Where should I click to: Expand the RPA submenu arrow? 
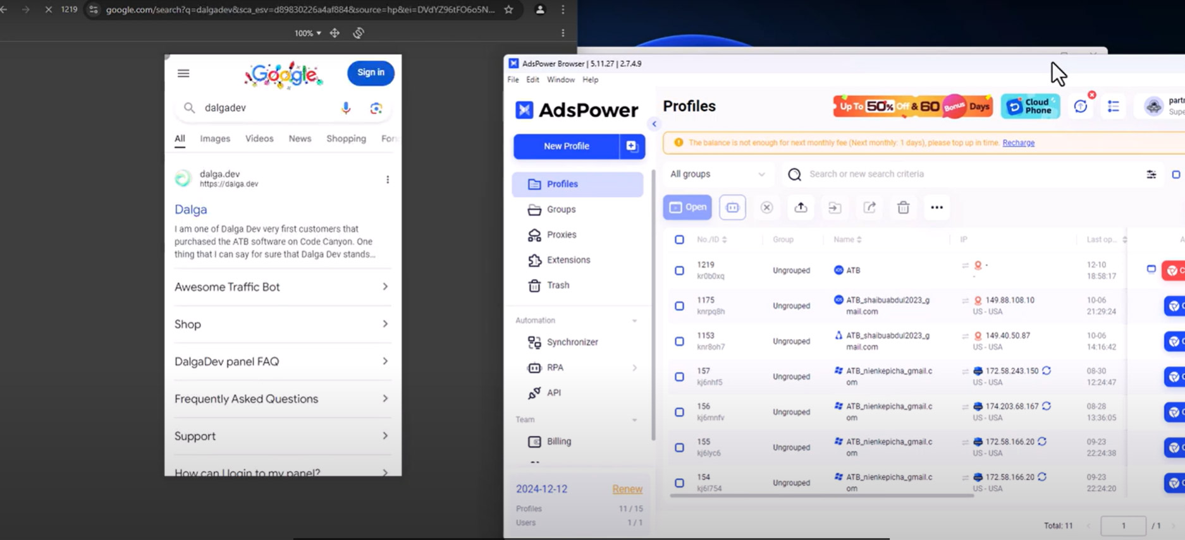point(634,368)
